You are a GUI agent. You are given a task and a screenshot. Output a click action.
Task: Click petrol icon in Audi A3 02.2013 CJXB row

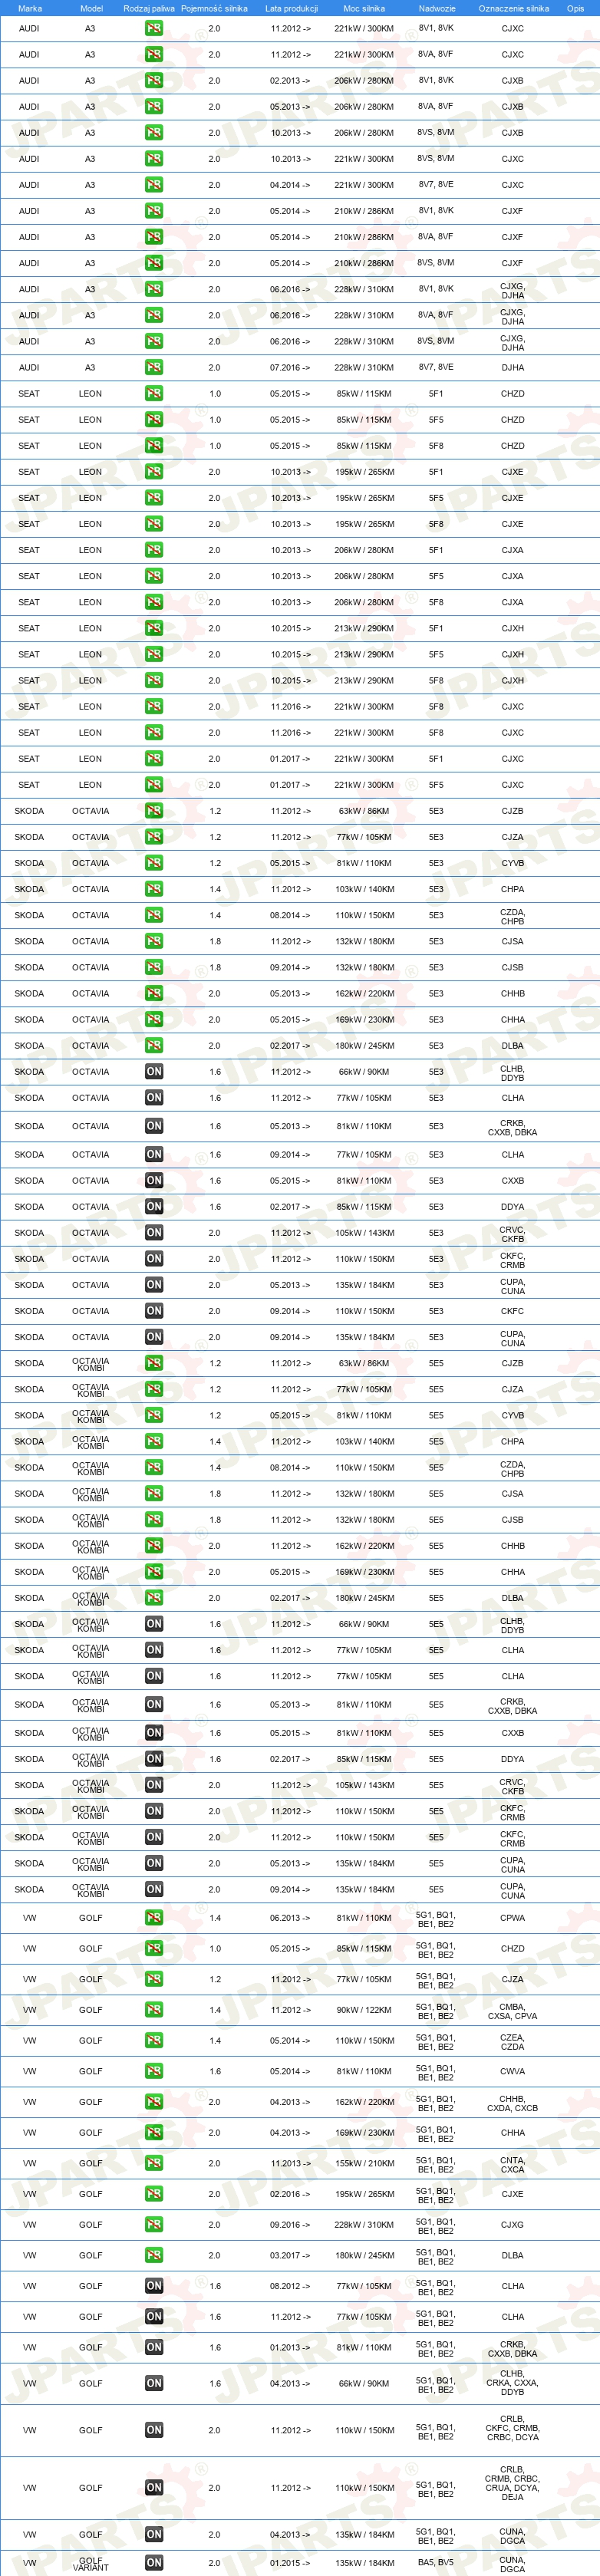[x=154, y=81]
